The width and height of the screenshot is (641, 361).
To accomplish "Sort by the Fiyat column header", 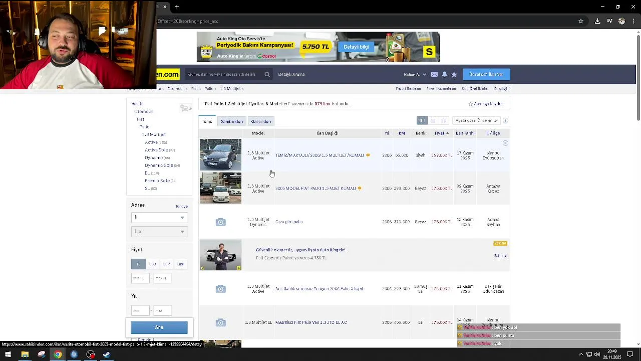I will pyautogui.click(x=441, y=133).
